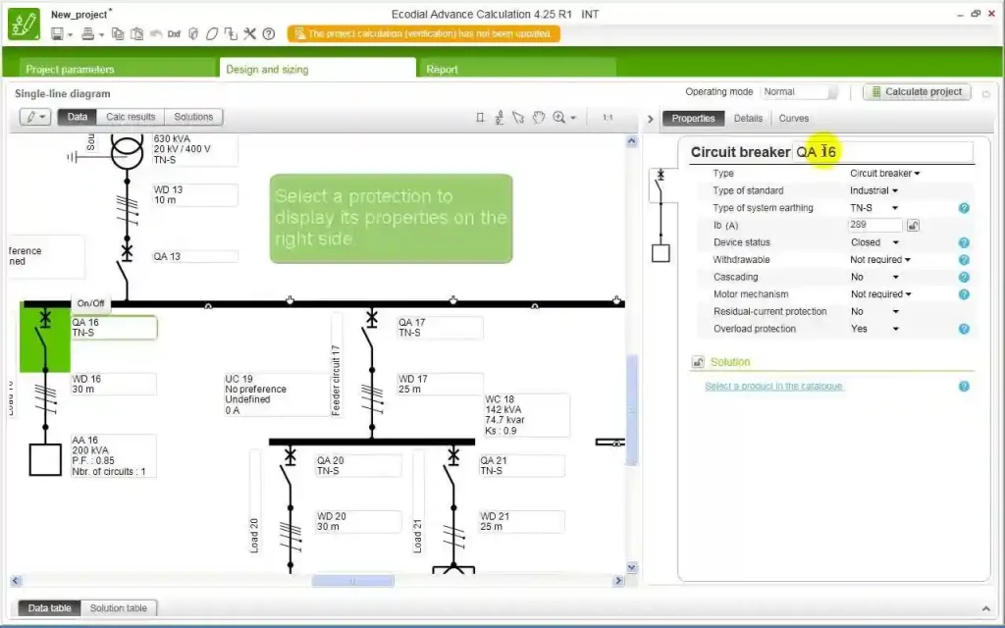
Task: Switch to the Data table tab
Action: click(49, 608)
